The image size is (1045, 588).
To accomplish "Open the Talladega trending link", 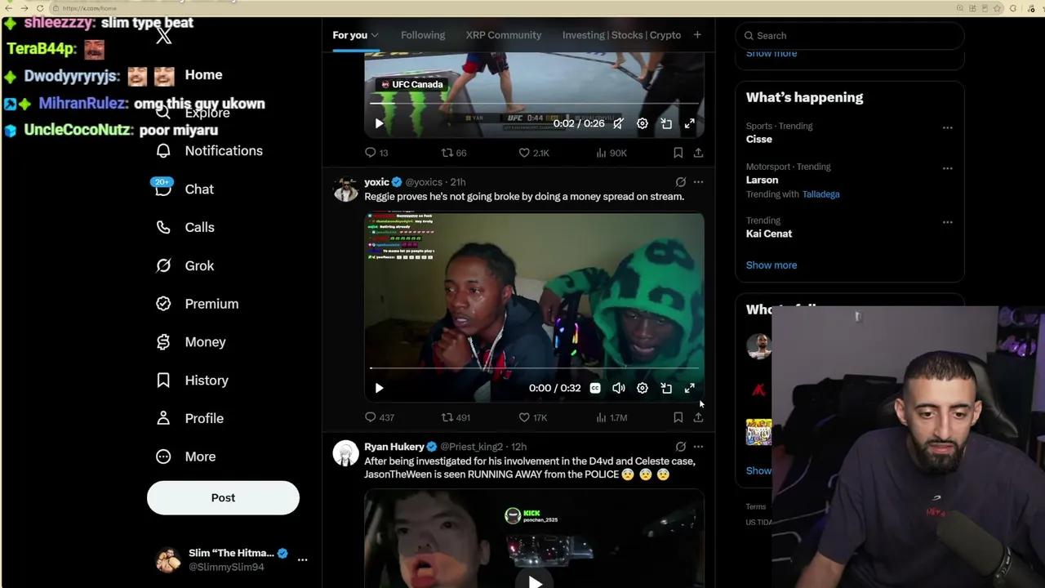I will click(x=821, y=194).
